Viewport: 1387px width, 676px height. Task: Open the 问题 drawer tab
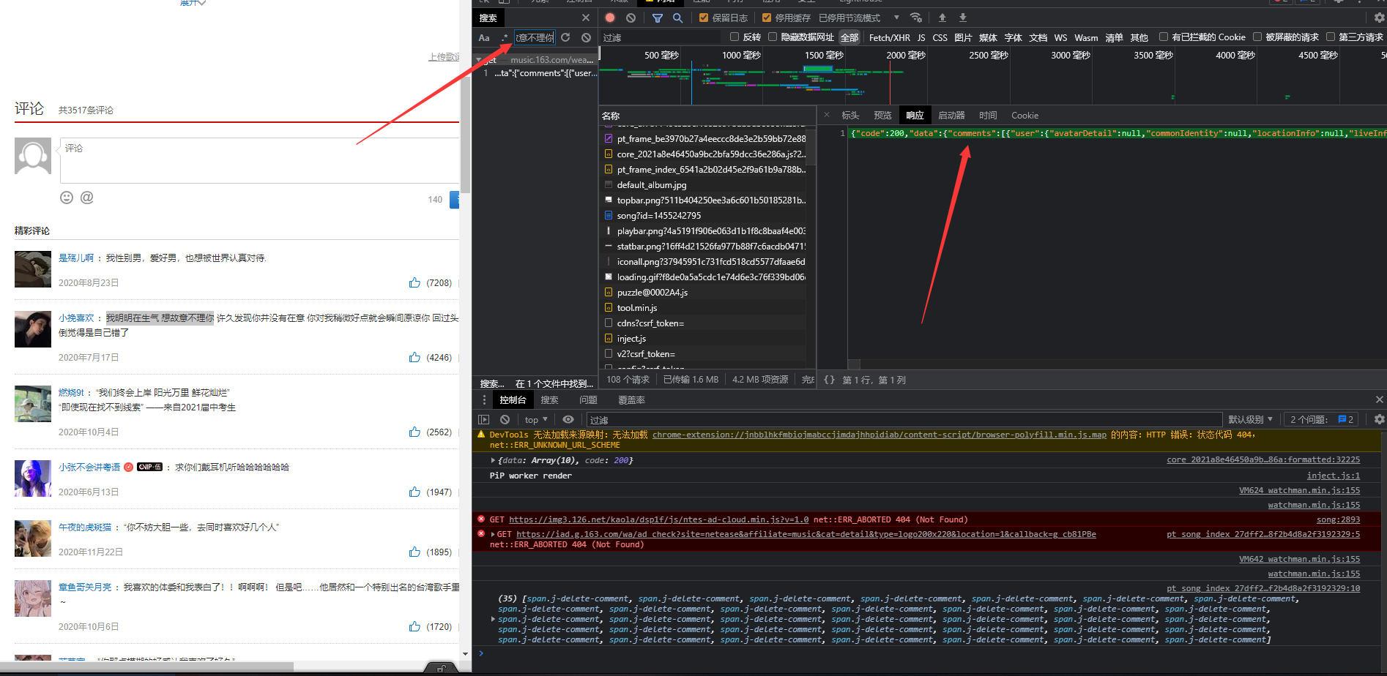tap(588, 399)
